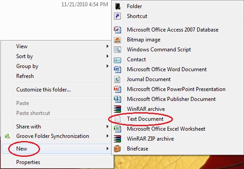Expand the Share with submenu arrow
The height and width of the screenshot is (169, 244).
108,127
